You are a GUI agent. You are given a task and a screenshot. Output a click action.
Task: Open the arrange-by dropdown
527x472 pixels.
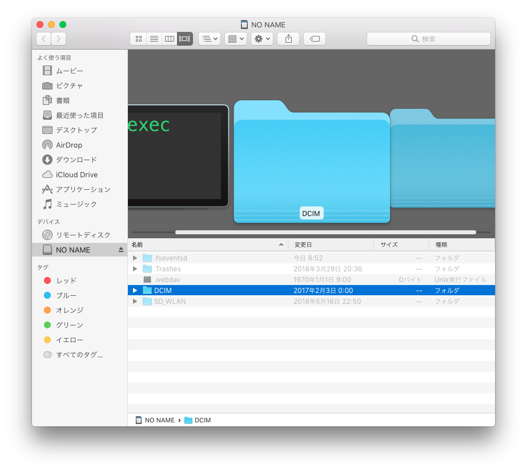click(210, 39)
